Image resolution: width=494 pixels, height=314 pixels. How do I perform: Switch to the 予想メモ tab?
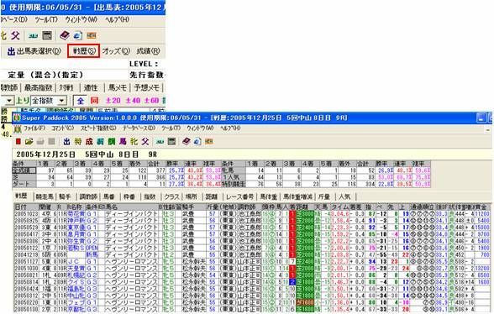[x=147, y=87]
